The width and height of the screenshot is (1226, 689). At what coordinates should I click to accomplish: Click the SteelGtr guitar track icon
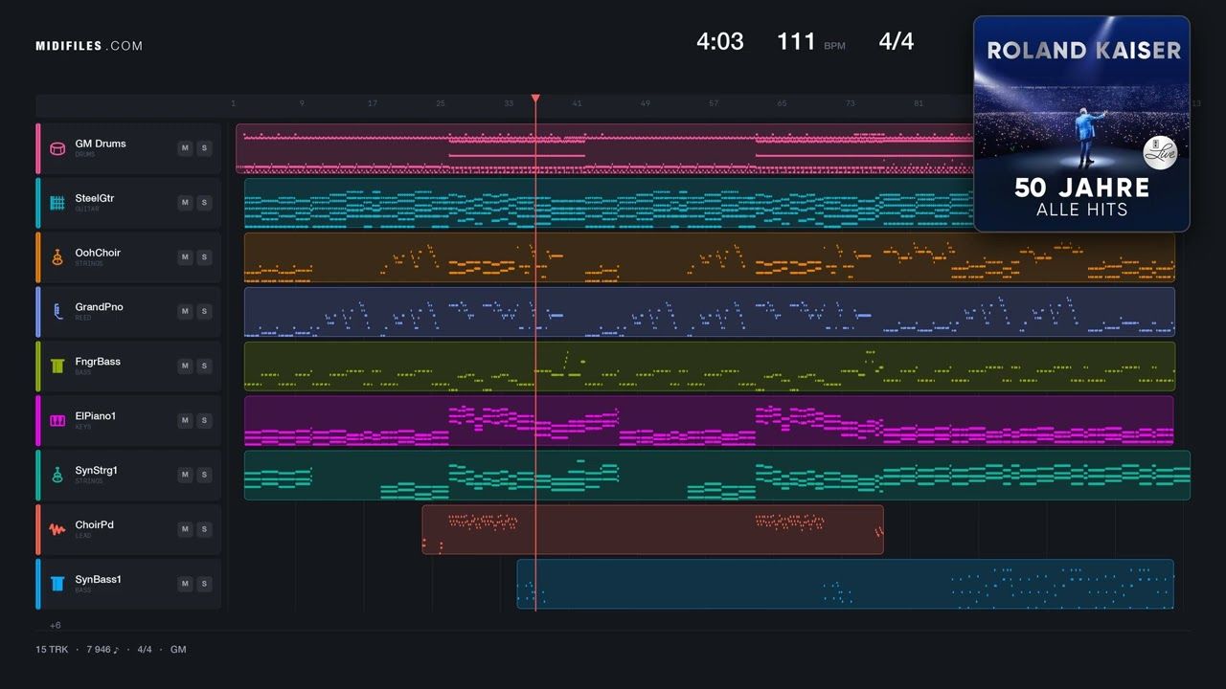coord(57,203)
